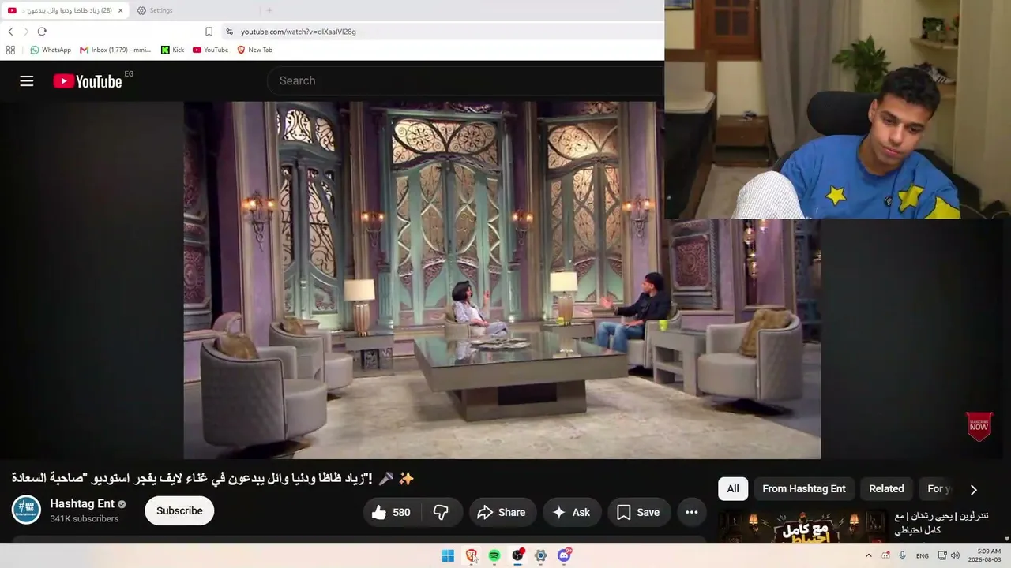Open the YouTube hamburger guide menu
The height and width of the screenshot is (568, 1011).
[x=27, y=80]
